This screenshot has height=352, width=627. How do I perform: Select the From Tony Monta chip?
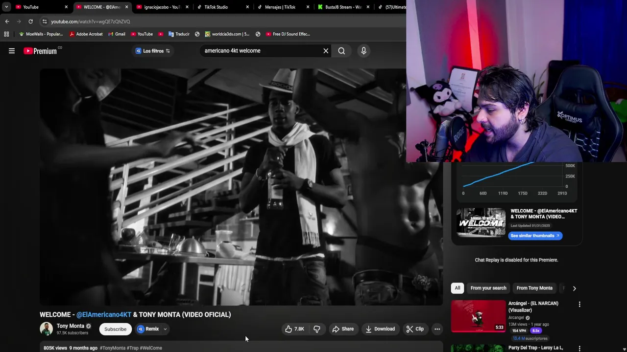534,288
